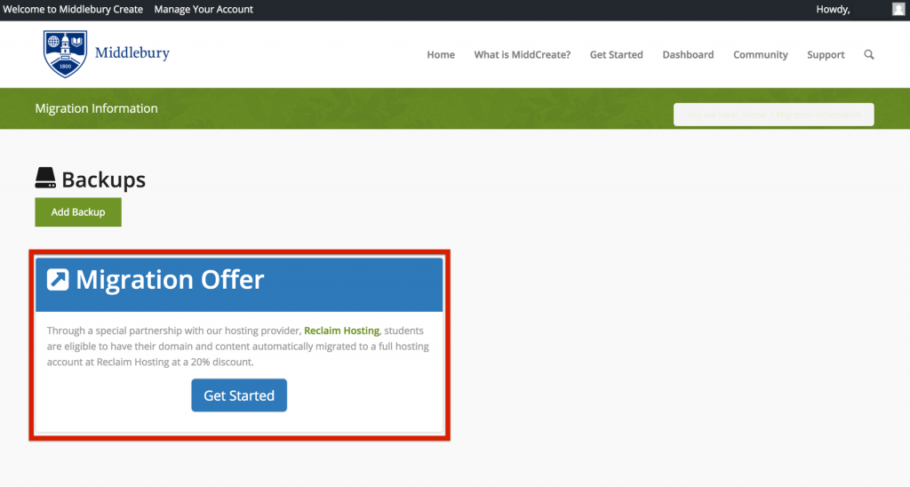Click the Backups hard drive icon
The width and height of the screenshot is (910, 487).
45,179
